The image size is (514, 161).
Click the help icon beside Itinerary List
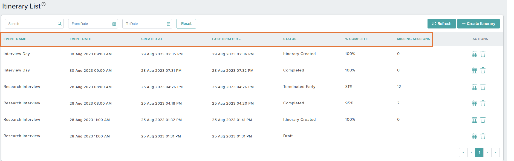pyautogui.click(x=44, y=4)
